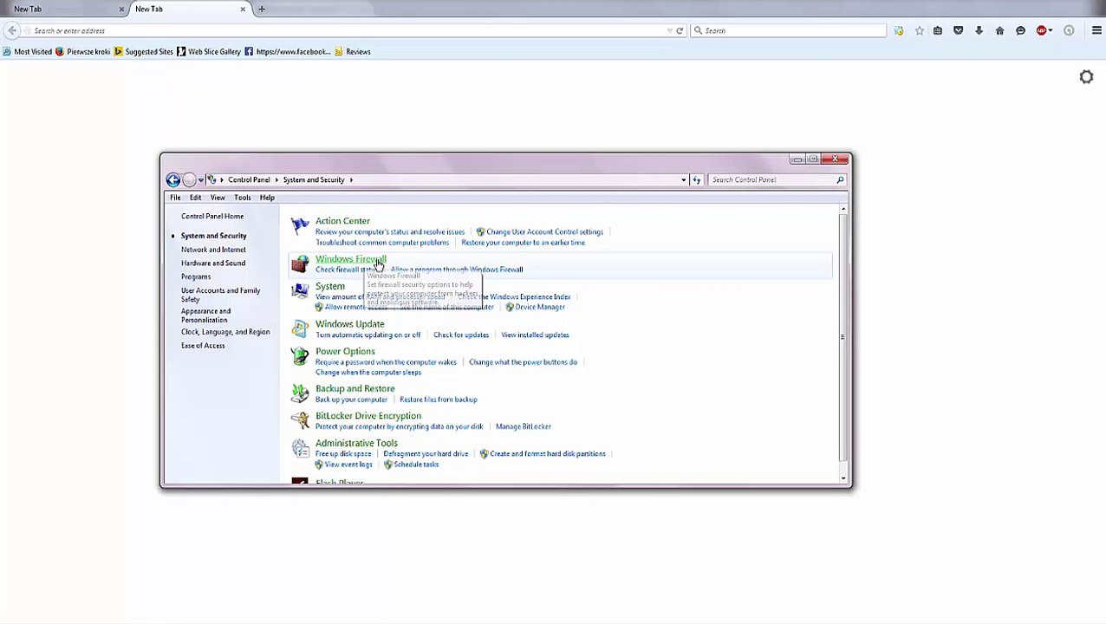Open Firefox downloads arrow icon
This screenshot has height=624, width=1106.
[x=979, y=30]
